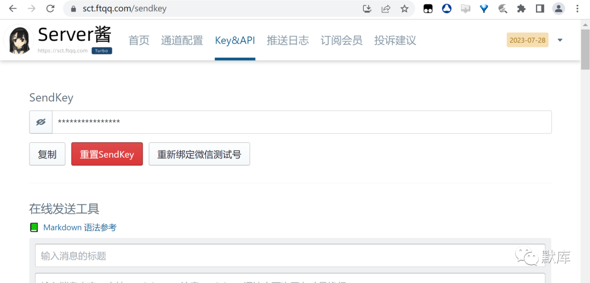Image resolution: width=590 pixels, height=283 pixels.
Task: Click the install app icon in address bar
Action: pyautogui.click(x=367, y=9)
